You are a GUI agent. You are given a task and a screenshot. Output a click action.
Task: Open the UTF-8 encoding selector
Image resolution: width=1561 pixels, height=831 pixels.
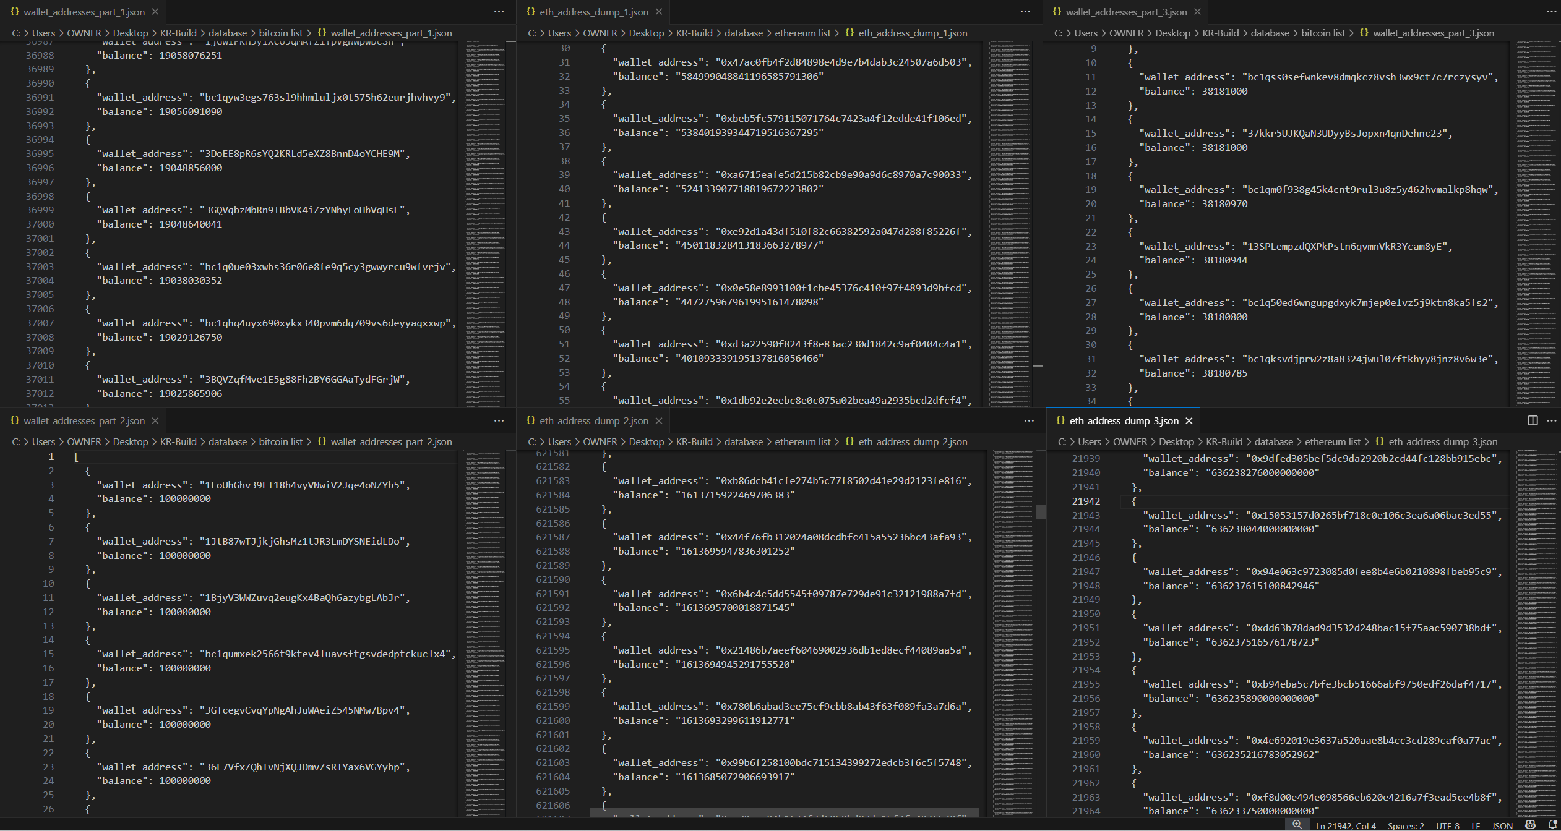[1447, 825]
